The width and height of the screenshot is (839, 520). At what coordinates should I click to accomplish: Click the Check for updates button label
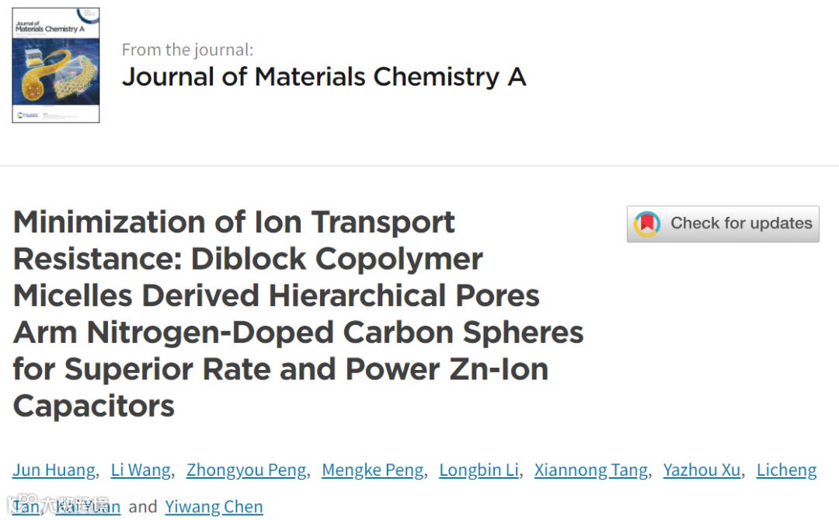[x=741, y=224]
